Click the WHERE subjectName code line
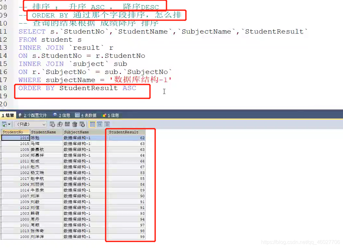 coord(95,80)
